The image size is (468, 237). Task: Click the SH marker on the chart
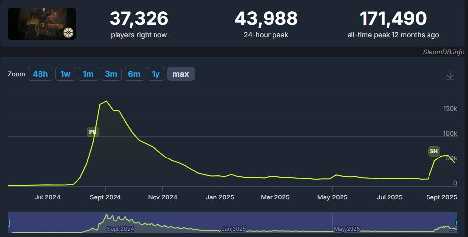pos(434,151)
